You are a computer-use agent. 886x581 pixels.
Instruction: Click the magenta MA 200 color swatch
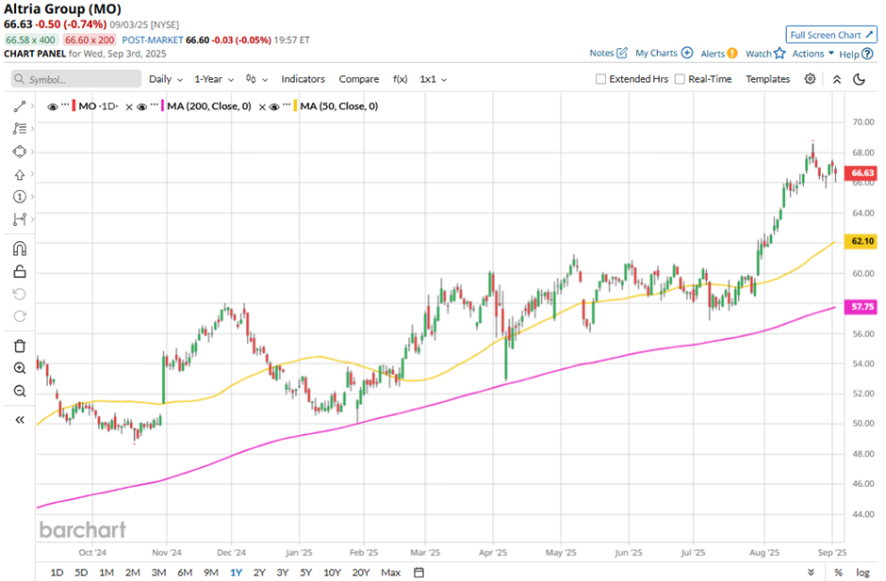tap(163, 106)
